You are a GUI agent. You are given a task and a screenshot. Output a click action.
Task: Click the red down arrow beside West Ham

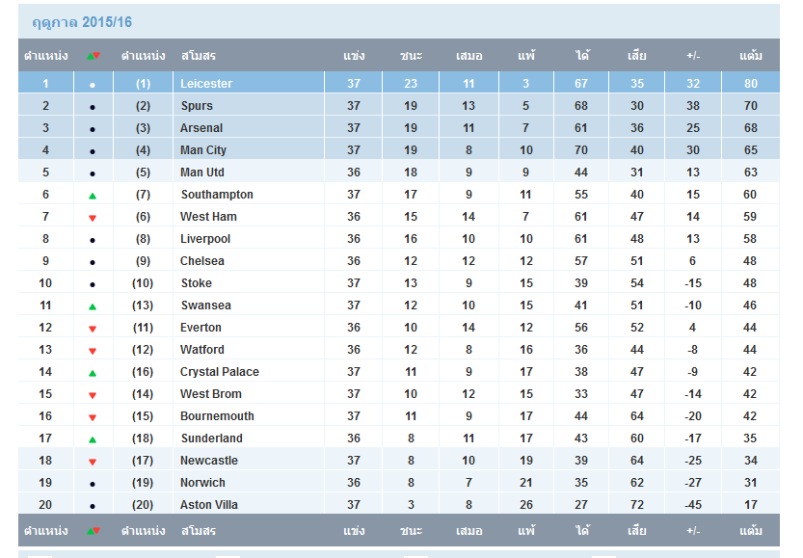[x=93, y=218]
